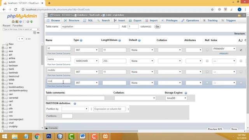Toggle Null checkbox for id row
The height and width of the screenshot is (140, 249).
coord(207,50)
